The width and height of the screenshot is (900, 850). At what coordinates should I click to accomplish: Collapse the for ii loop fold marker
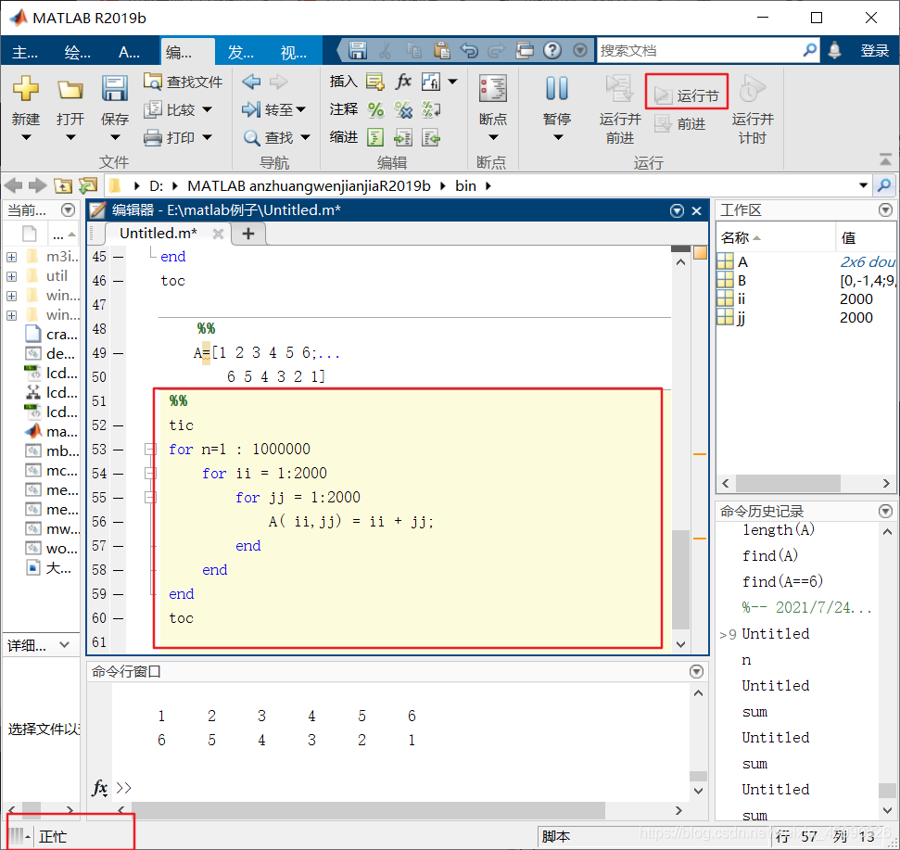click(150, 474)
